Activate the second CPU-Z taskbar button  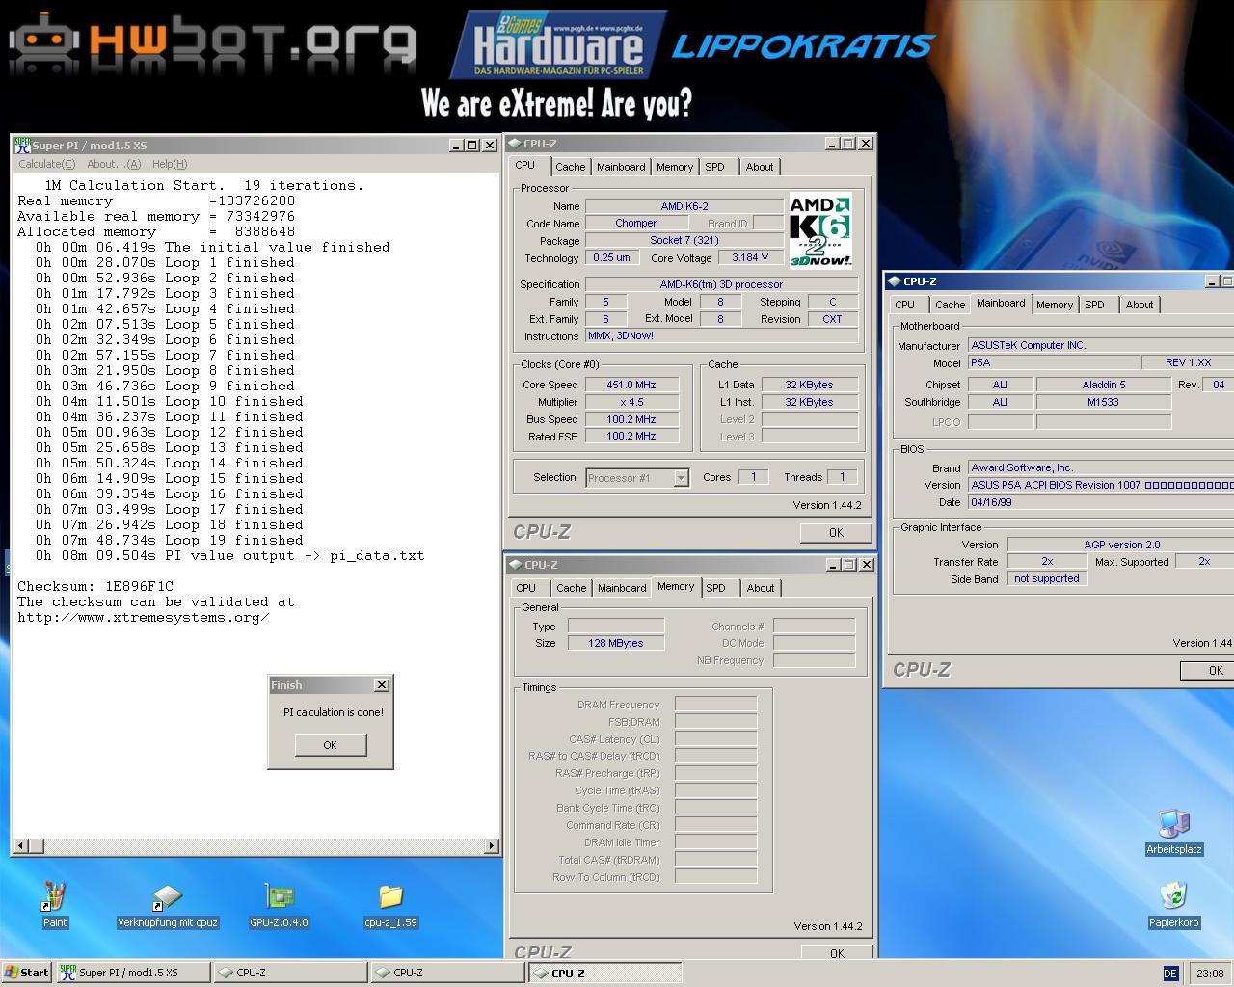pyautogui.click(x=448, y=973)
